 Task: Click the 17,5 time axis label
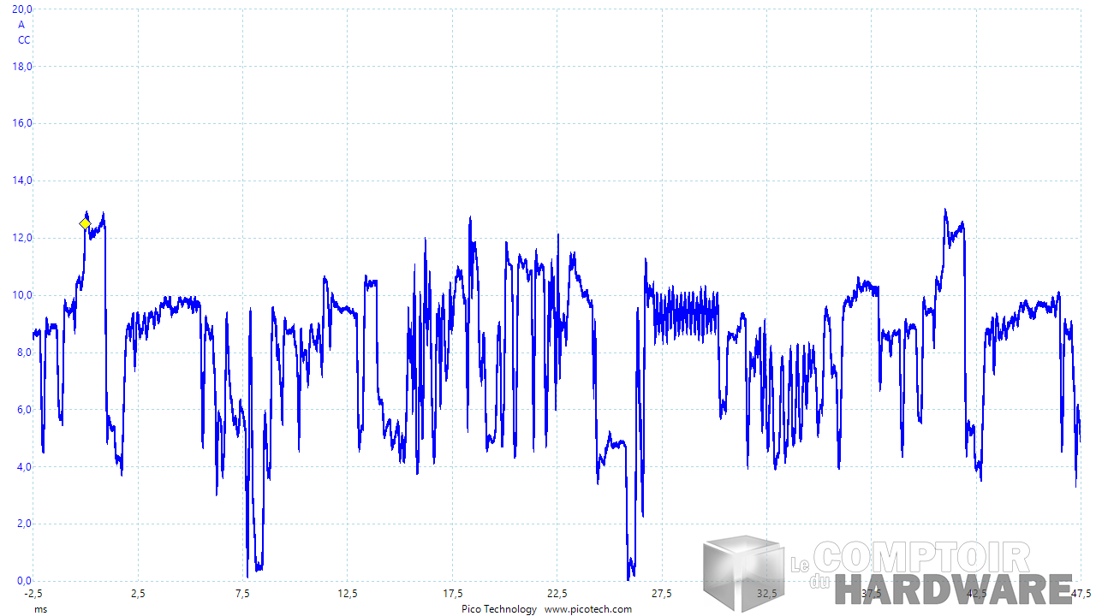point(452,594)
